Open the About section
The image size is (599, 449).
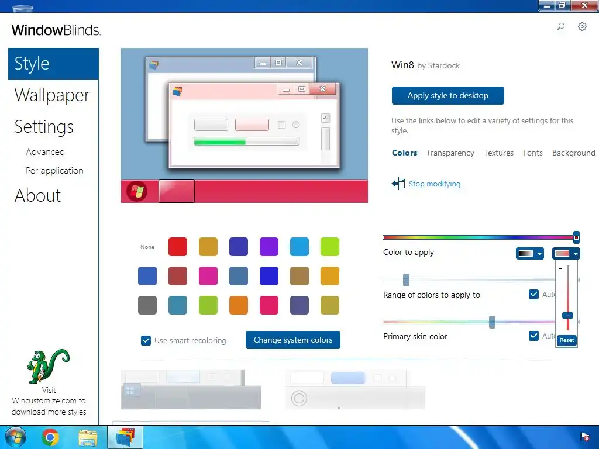pyautogui.click(x=38, y=195)
